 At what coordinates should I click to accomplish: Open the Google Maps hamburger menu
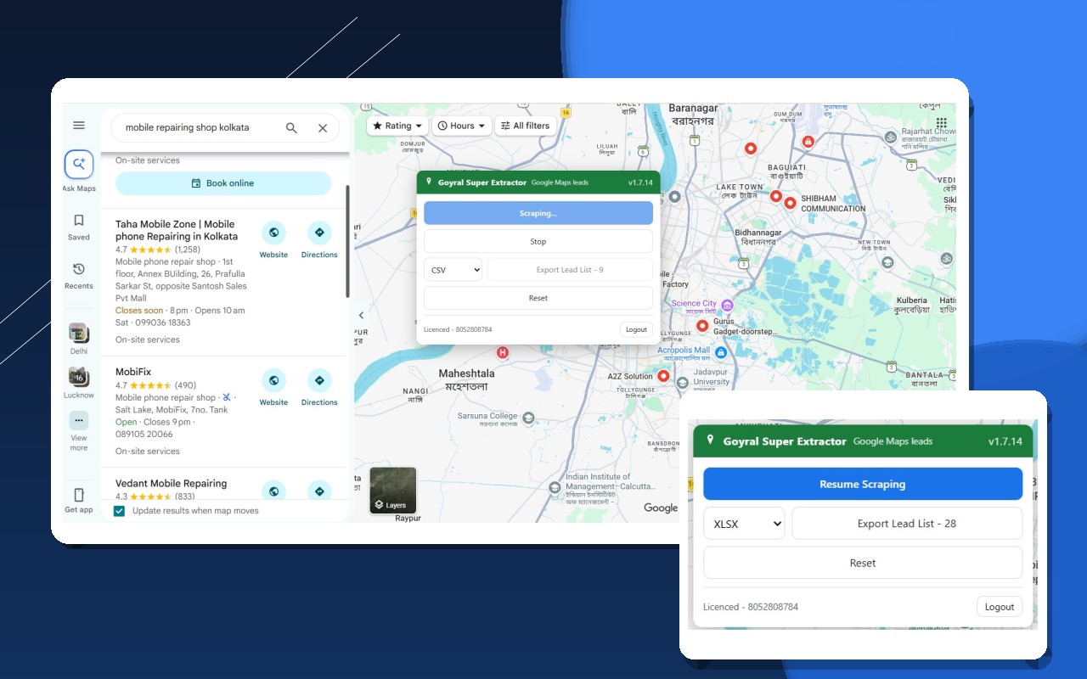[79, 126]
